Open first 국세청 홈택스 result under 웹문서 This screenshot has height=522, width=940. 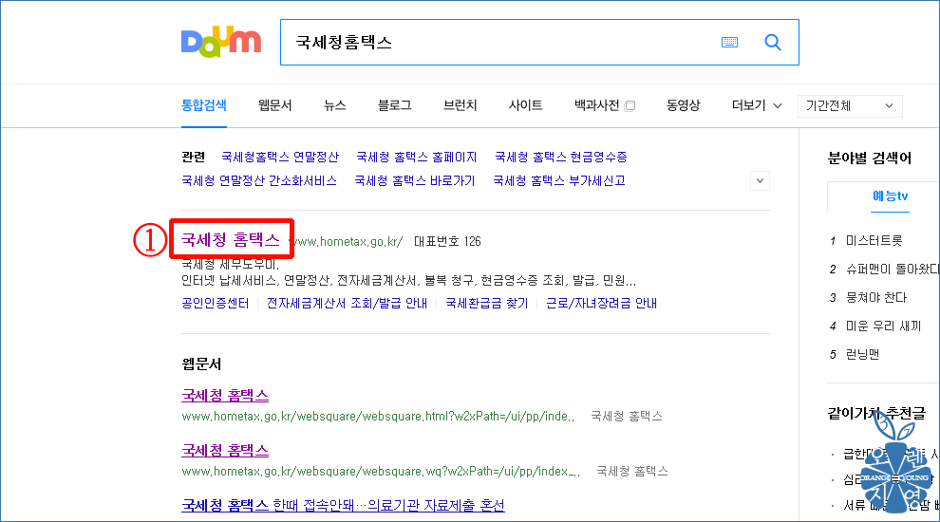click(225, 396)
